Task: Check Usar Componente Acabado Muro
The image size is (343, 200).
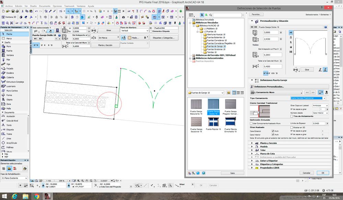Action: pyautogui.click(x=251, y=123)
